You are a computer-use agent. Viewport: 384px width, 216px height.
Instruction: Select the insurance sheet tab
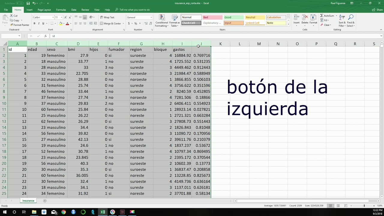28,201
